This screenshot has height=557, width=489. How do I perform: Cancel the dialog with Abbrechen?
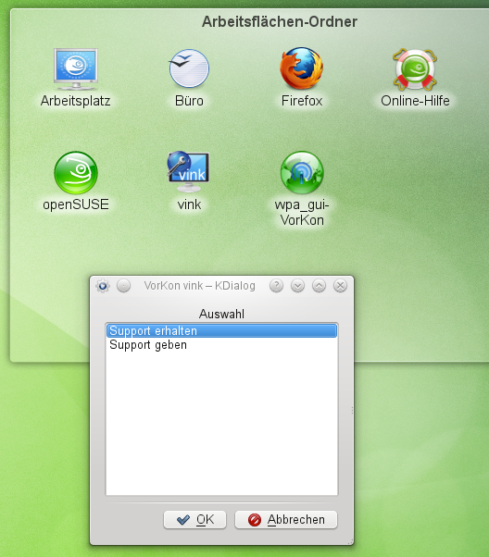pos(286,520)
